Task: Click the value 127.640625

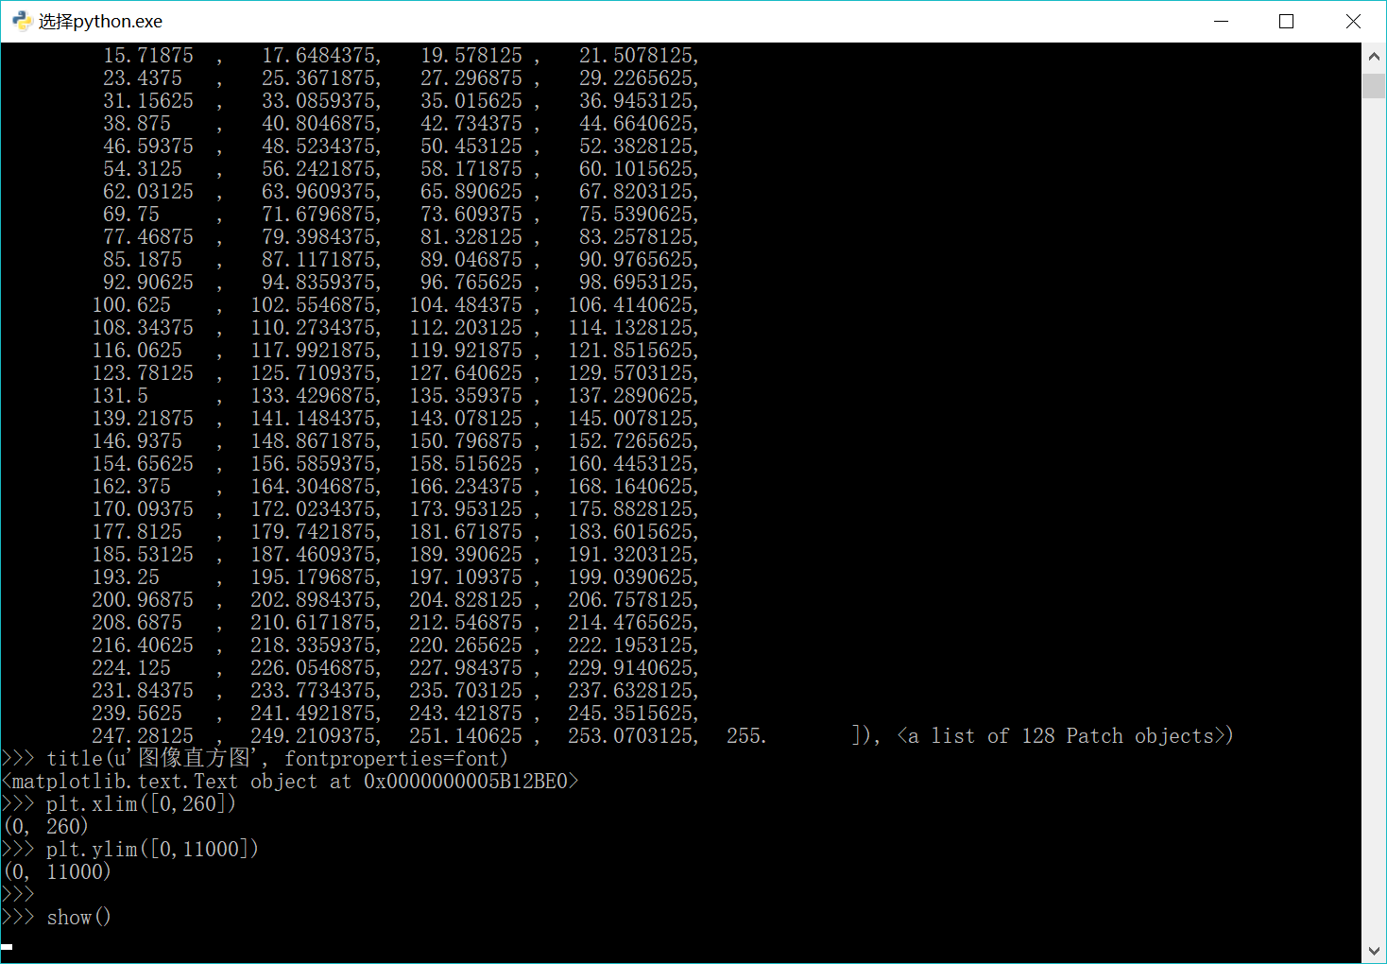Action: pos(466,372)
